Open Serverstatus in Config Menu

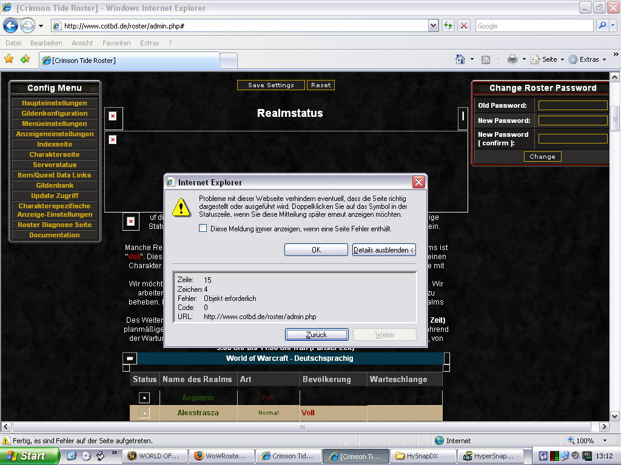(x=55, y=165)
